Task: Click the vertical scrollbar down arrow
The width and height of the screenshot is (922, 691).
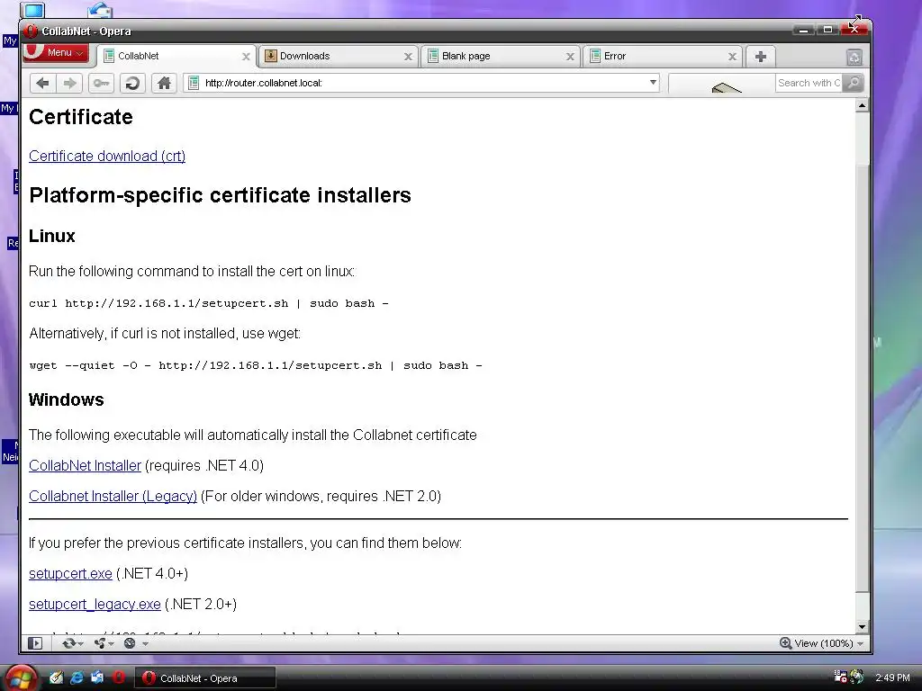Action: [862, 627]
